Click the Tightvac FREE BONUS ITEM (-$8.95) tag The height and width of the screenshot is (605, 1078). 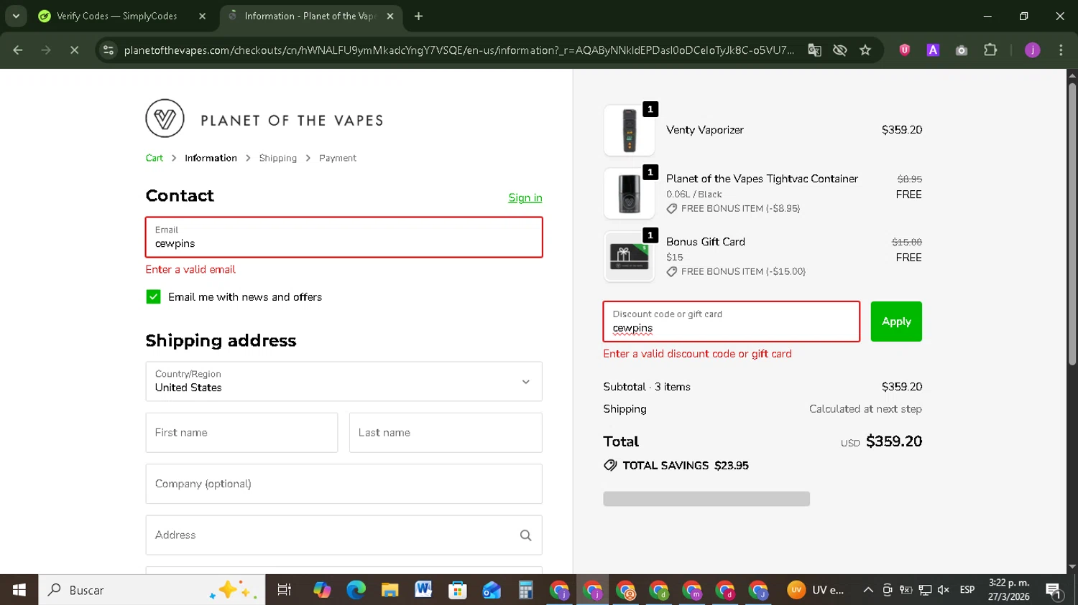click(x=733, y=208)
